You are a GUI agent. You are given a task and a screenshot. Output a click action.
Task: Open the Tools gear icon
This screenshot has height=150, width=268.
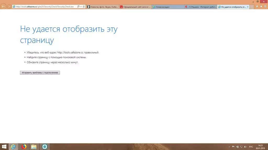tap(265, 7)
